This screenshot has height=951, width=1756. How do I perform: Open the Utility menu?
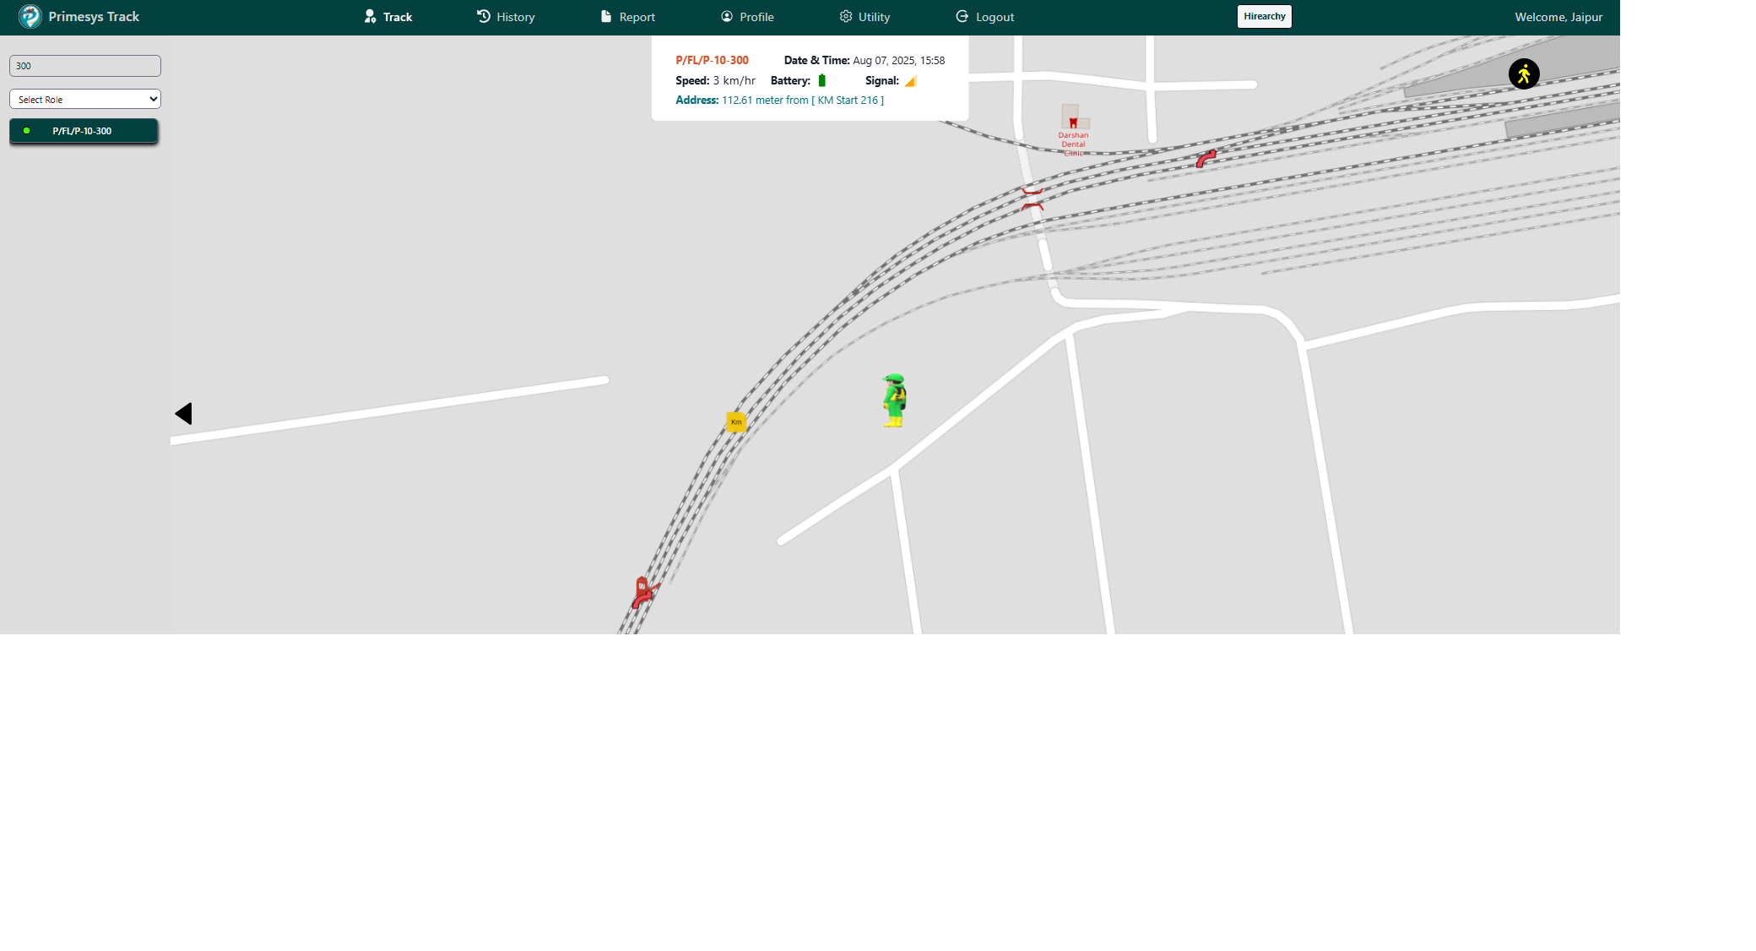click(864, 17)
